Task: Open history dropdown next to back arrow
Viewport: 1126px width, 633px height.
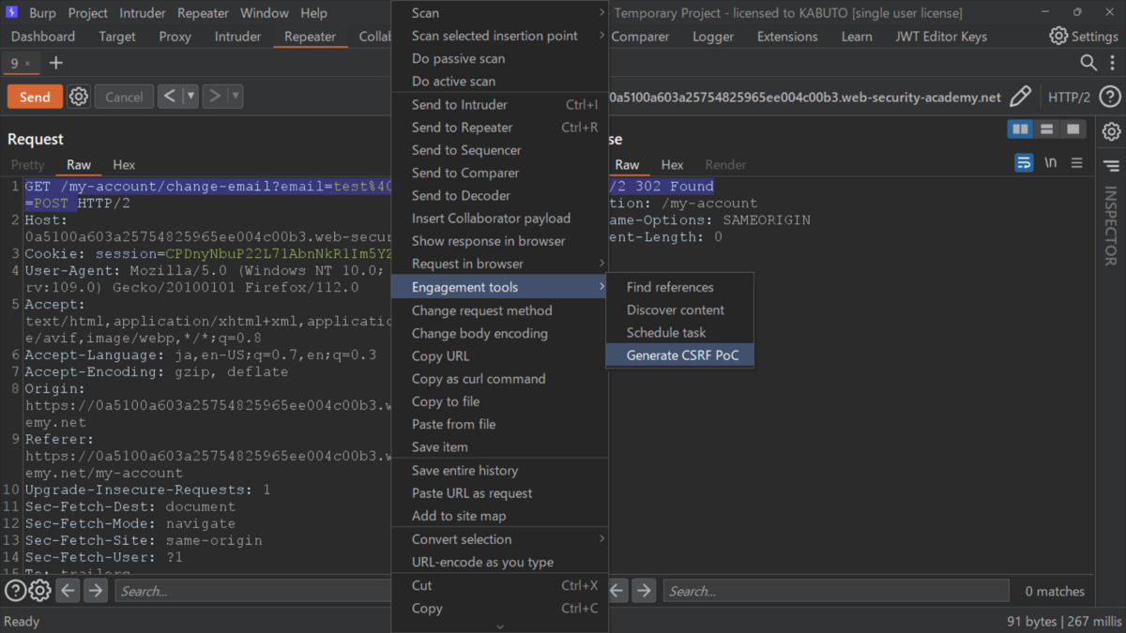Action: pos(190,96)
